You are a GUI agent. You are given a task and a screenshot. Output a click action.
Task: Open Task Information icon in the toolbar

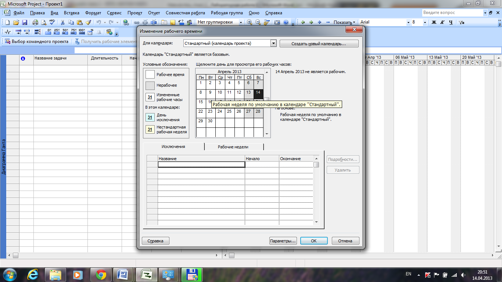click(x=164, y=22)
